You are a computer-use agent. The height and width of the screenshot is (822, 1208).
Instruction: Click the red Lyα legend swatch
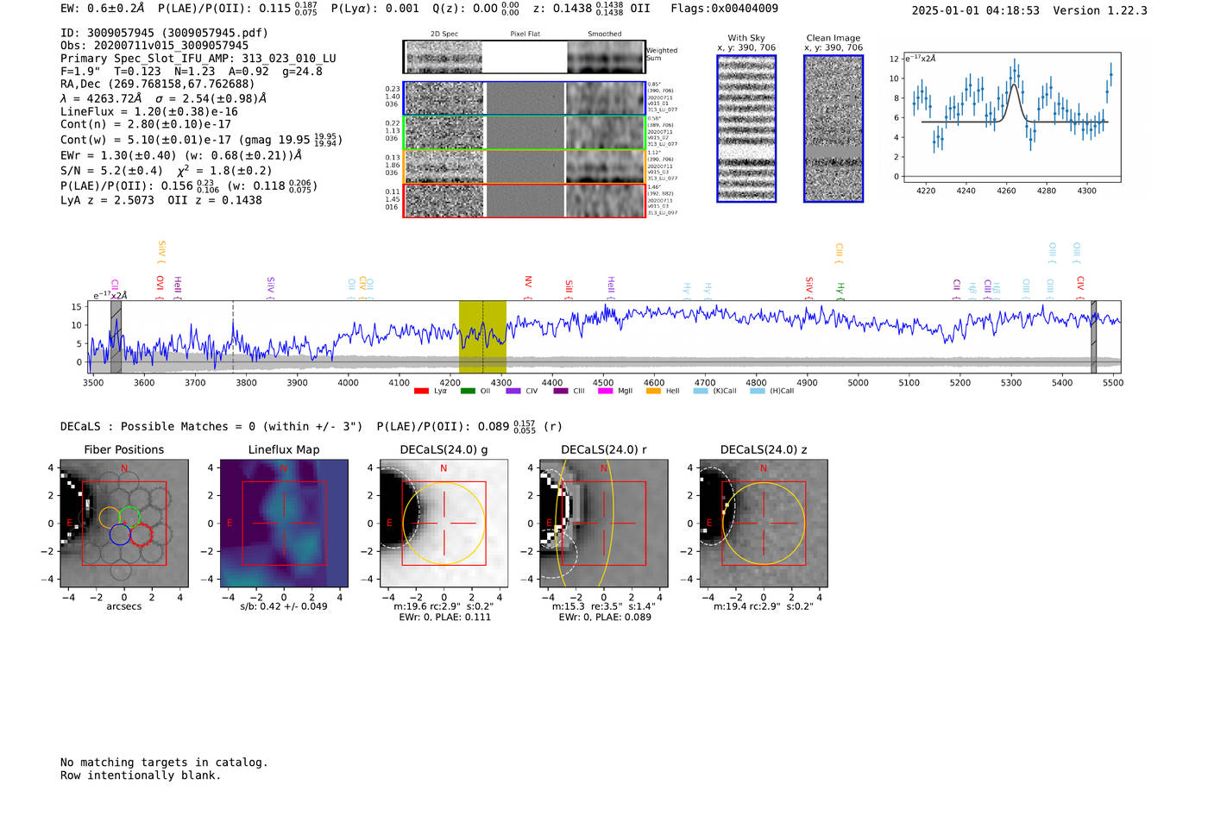pyautogui.click(x=421, y=391)
